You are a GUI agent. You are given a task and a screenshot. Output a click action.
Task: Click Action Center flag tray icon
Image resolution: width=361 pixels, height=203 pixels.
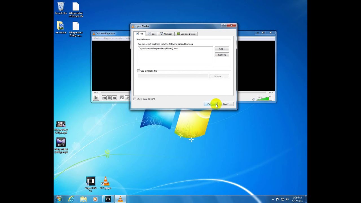(x=278, y=199)
